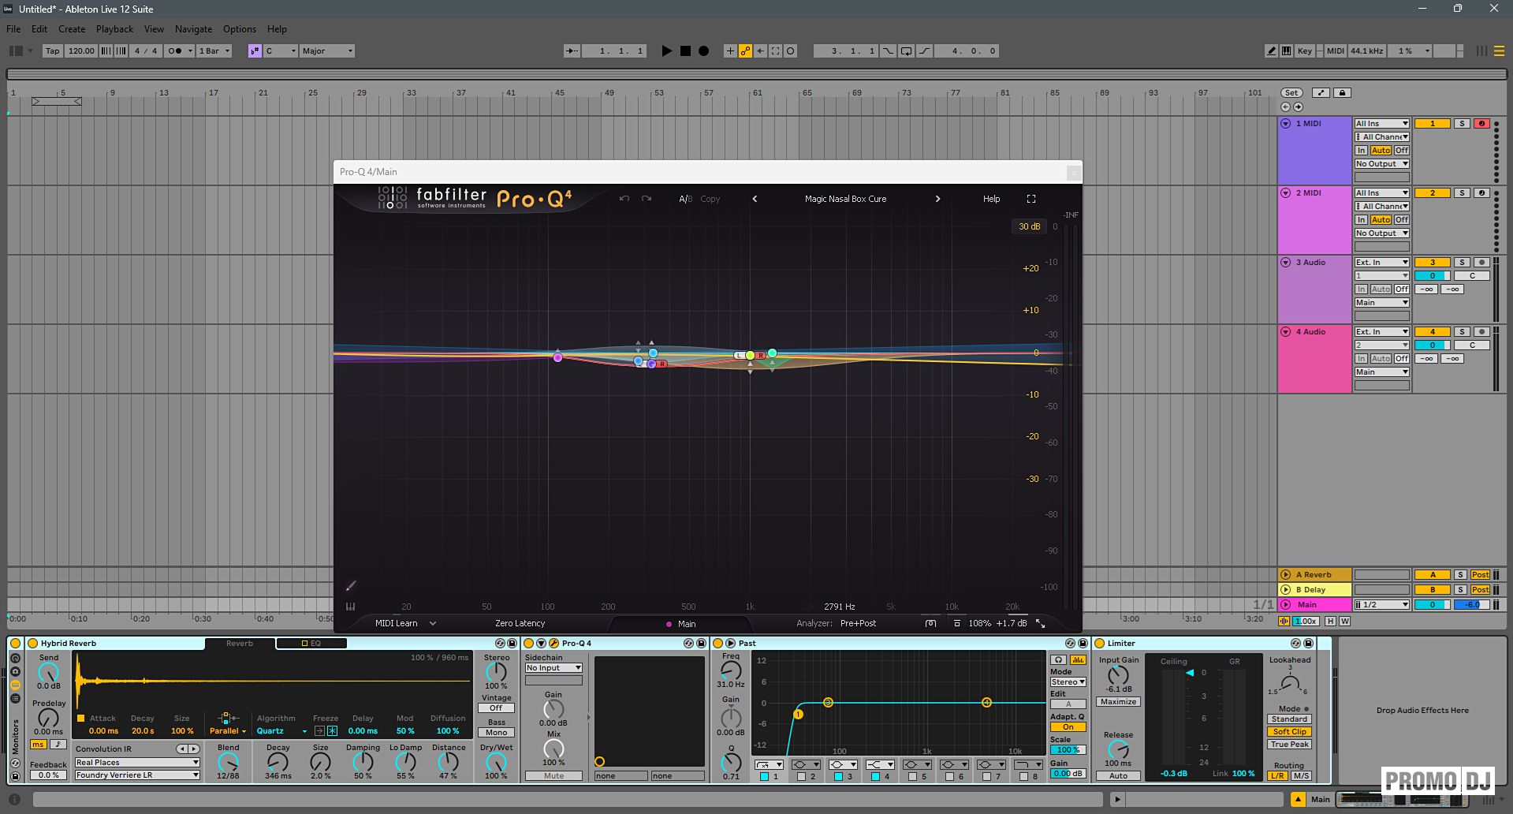This screenshot has width=1513, height=814.
Task: Click the transport Stop button
Action: 685,50
